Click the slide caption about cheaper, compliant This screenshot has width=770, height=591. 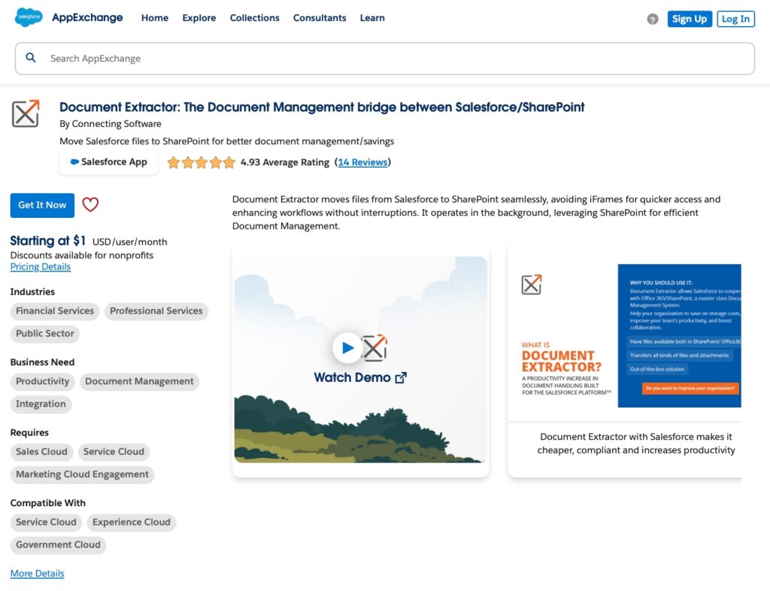(636, 444)
